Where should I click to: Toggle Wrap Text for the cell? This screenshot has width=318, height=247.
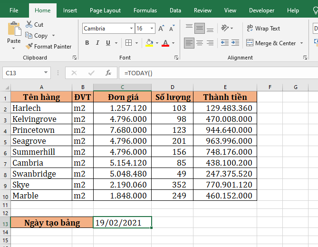tap(263, 29)
